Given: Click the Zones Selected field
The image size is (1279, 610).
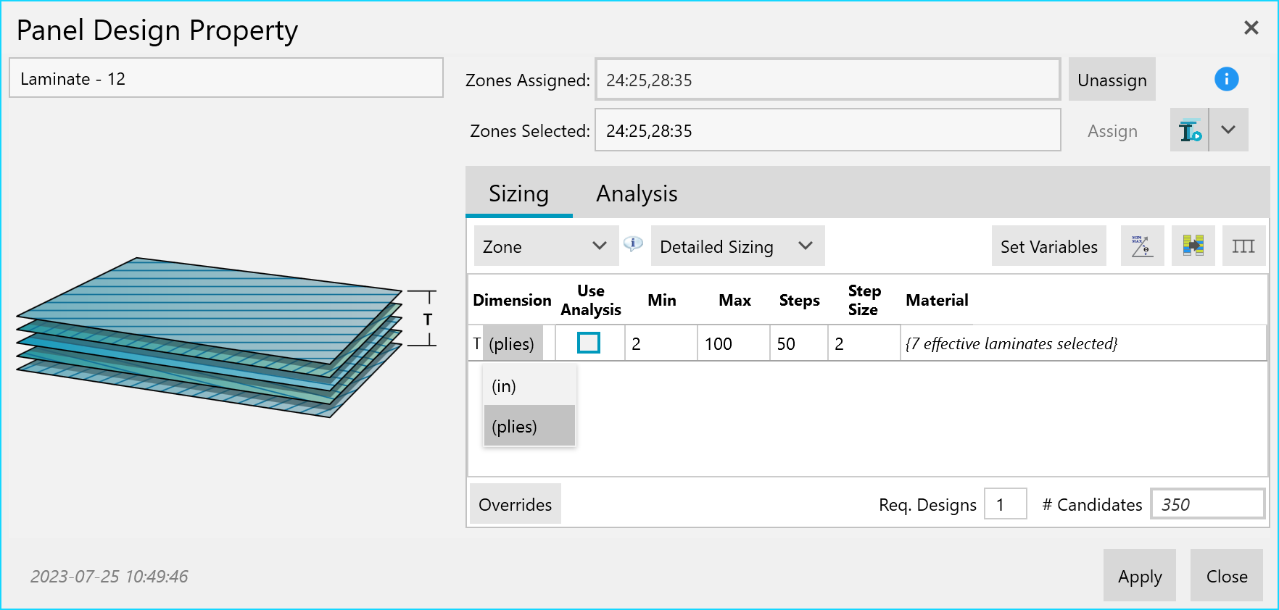Looking at the screenshot, I should 827,130.
